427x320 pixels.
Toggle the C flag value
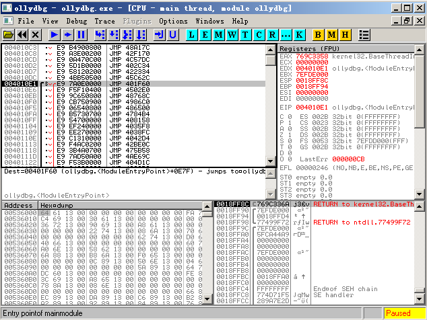[290, 116]
